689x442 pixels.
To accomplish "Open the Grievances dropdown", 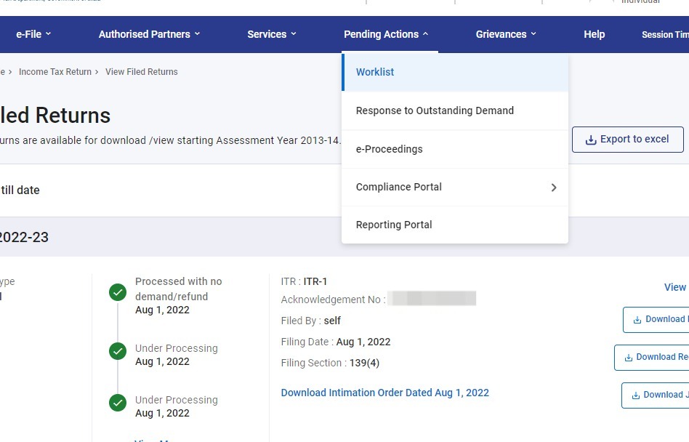I will (x=506, y=34).
